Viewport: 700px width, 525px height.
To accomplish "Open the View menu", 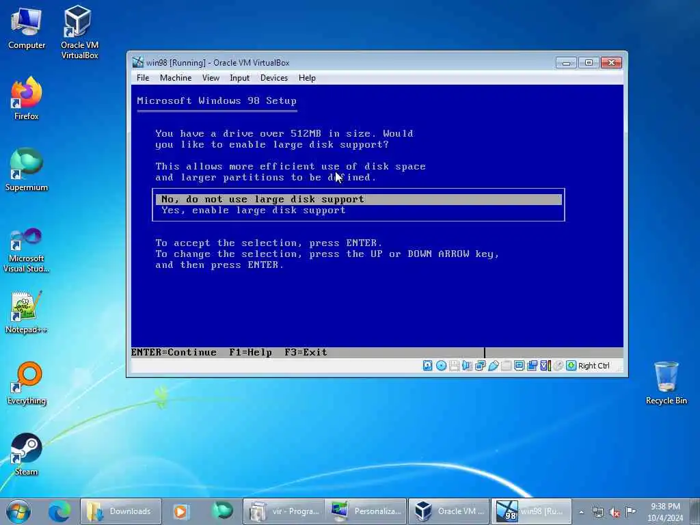I will tap(211, 78).
